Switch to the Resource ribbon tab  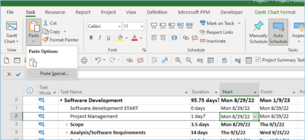pos(55,12)
